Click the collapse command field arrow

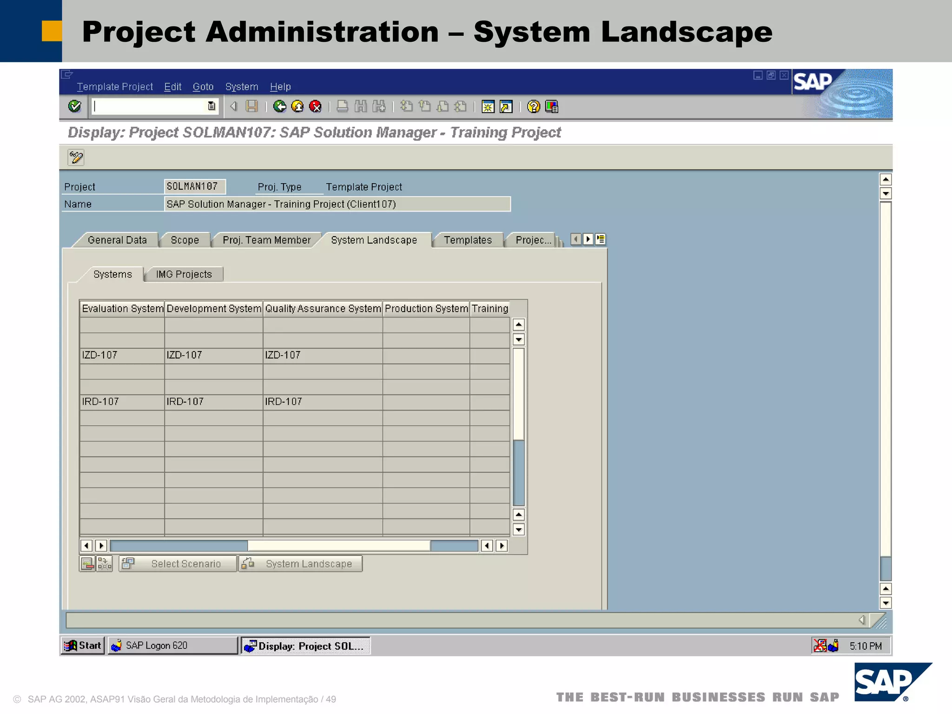pyautogui.click(x=234, y=106)
